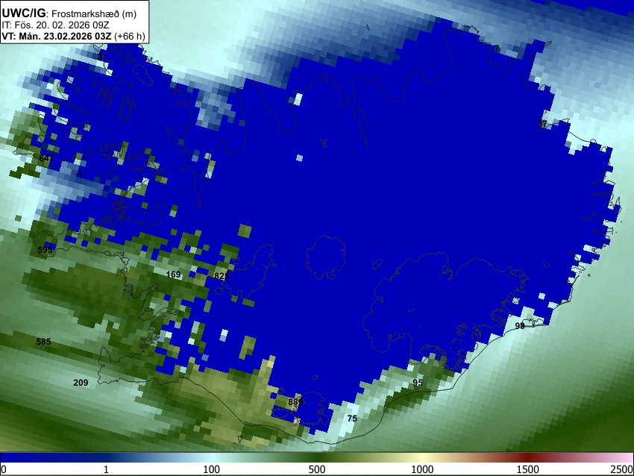
Task: Click the station value 825 on the map
Action: [x=222, y=276]
